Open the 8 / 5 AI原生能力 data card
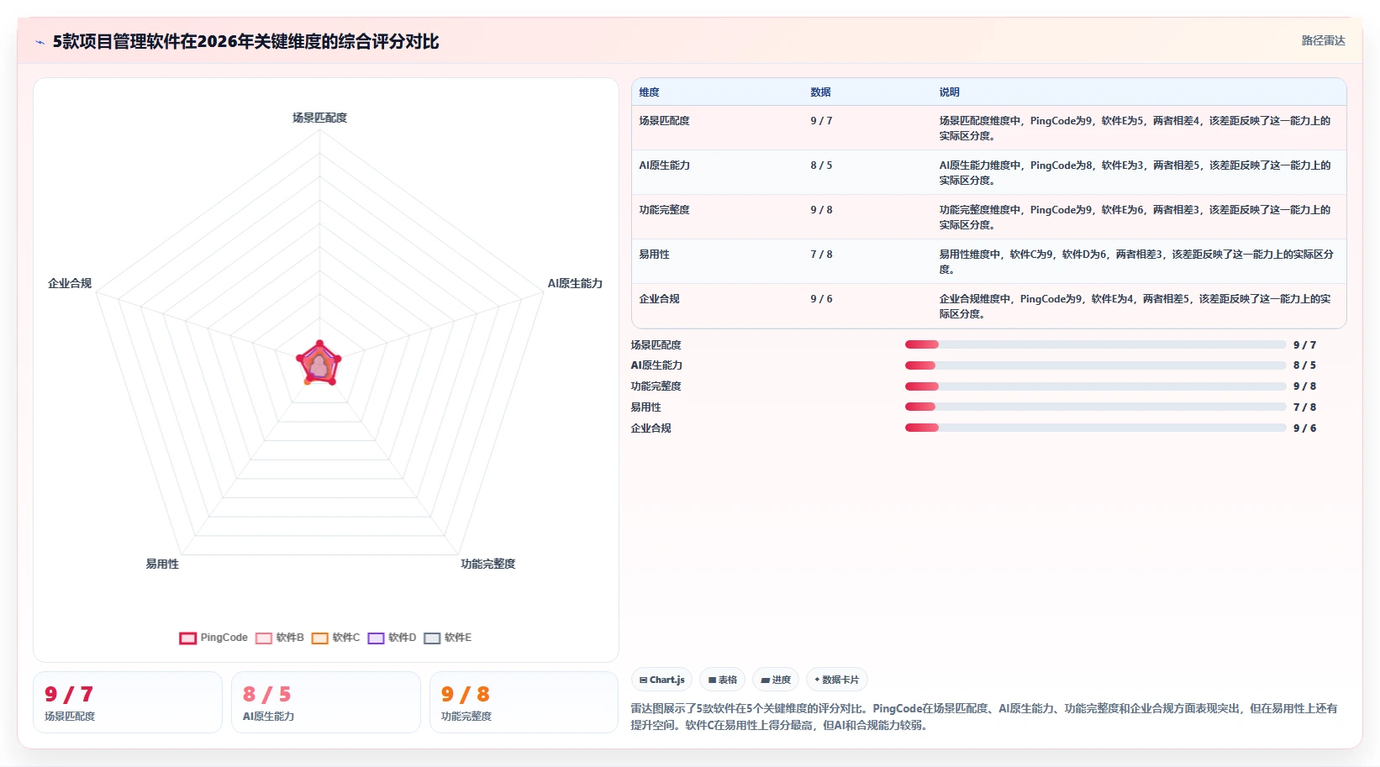The width and height of the screenshot is (1380, 767). 326,702
